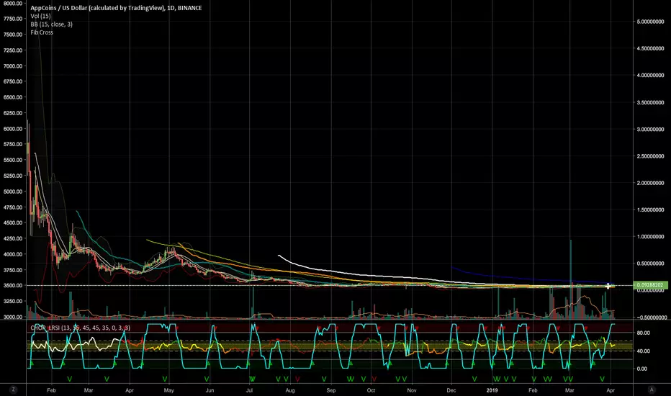Select the CHOP_LRSI indicator legend

coord(80,328)
